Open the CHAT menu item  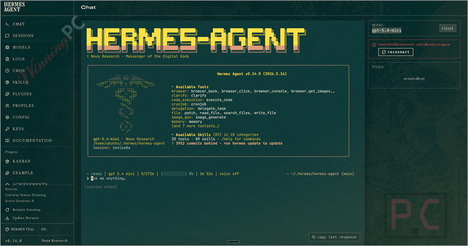pyautogui.click(x=19, y=24)
